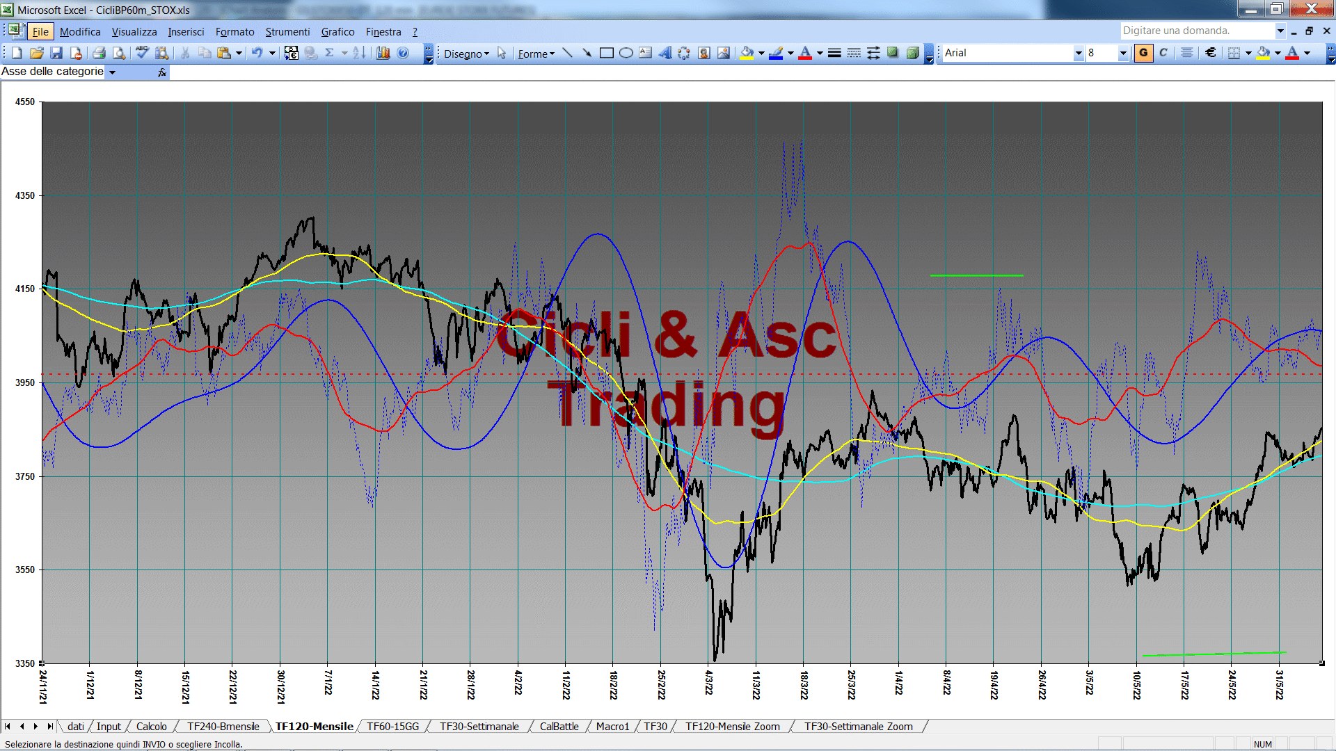
Task: Insert a diagram or organization chart
Action: click(x=684, y=53)
